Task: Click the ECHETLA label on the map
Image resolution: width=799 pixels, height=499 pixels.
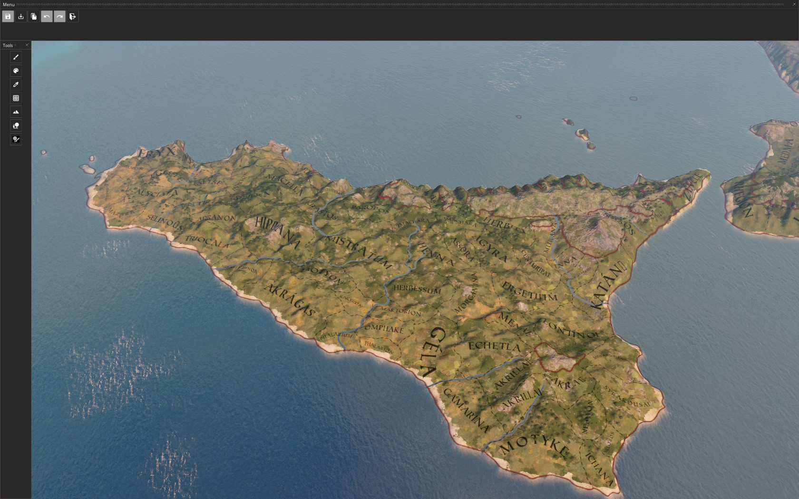Action: point(495,346)
